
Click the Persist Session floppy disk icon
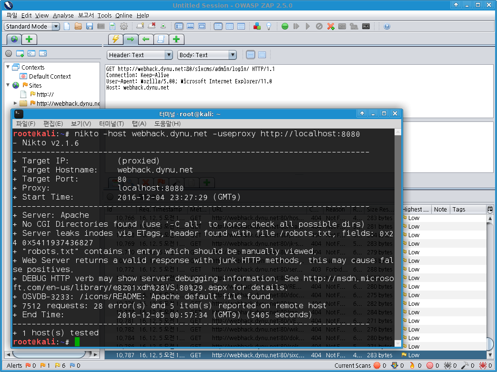[x=90, y=26]
